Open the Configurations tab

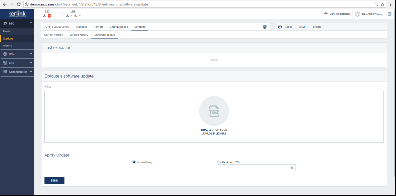119,27
